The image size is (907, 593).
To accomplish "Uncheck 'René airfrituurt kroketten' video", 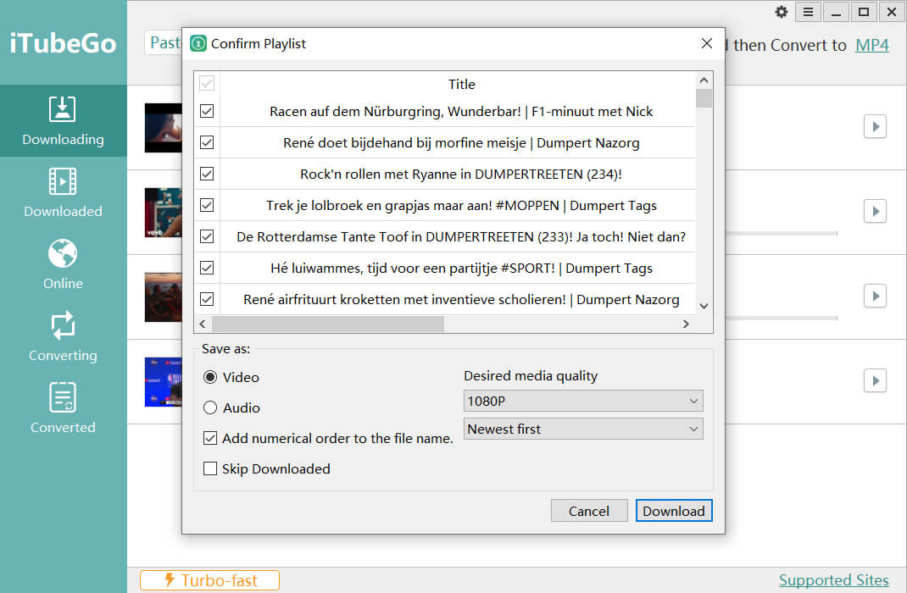I will click(x=207, y=299).
